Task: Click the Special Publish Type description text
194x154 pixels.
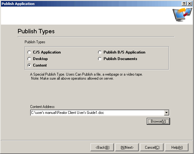Action: pyautogui.click(x=86, y=74)
